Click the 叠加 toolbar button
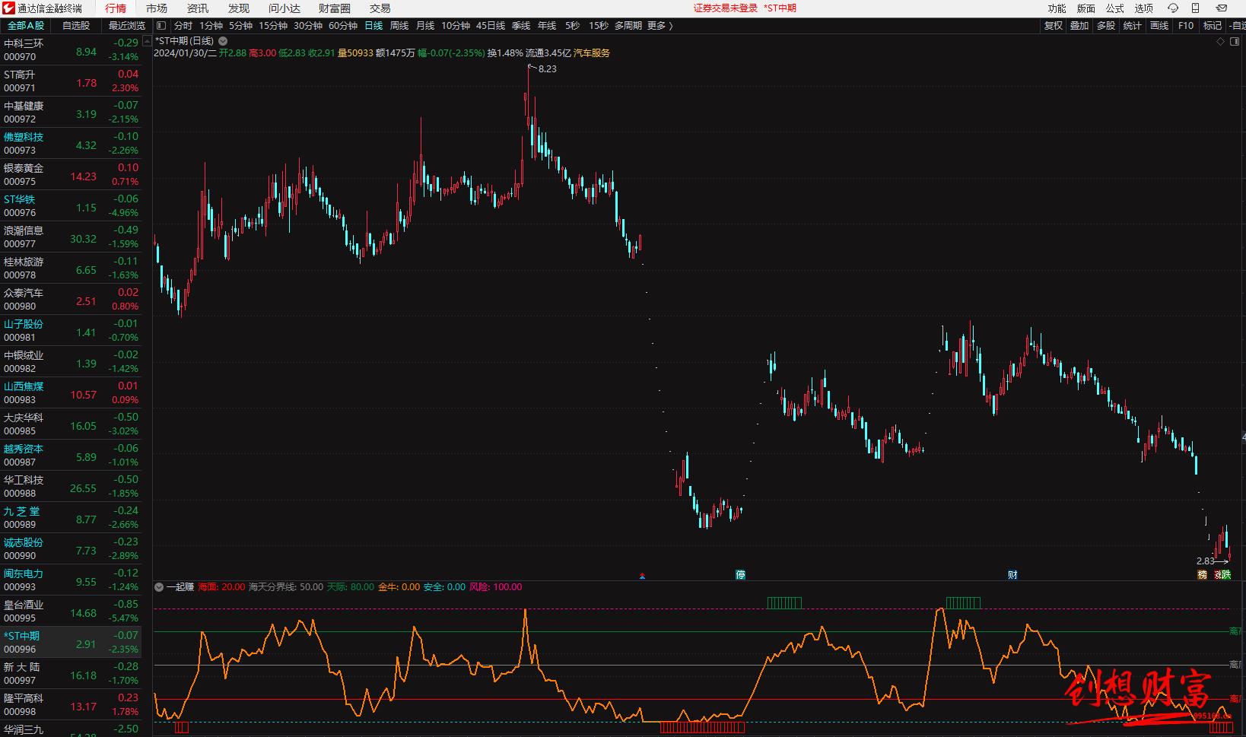Screen dimensions: 1246x737 pyautogui.click(x=1079, y=26)
